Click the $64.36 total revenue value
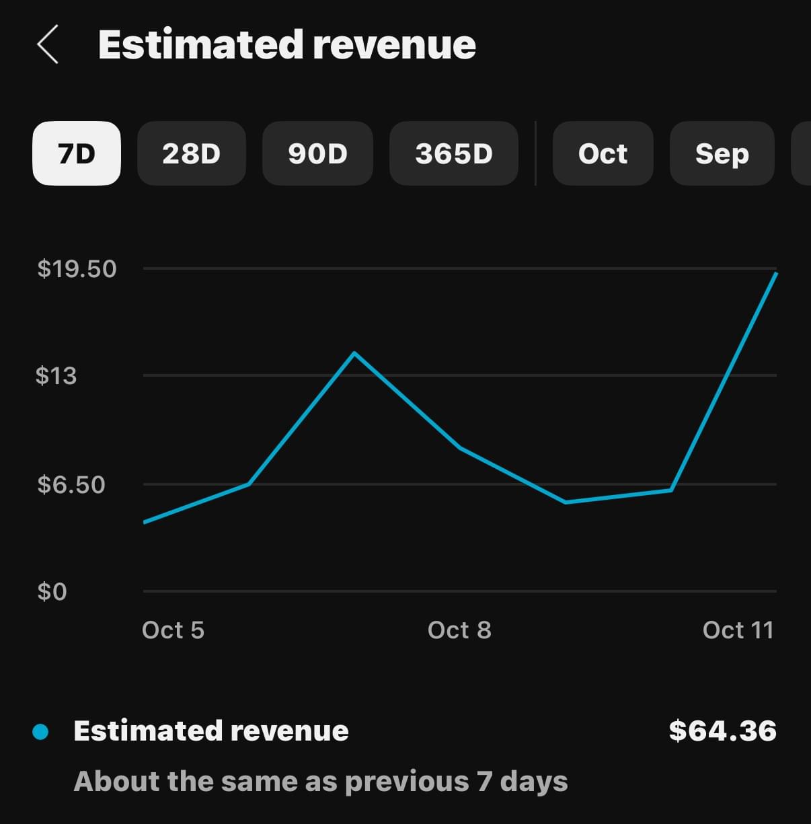 click(x=722, y=731)
